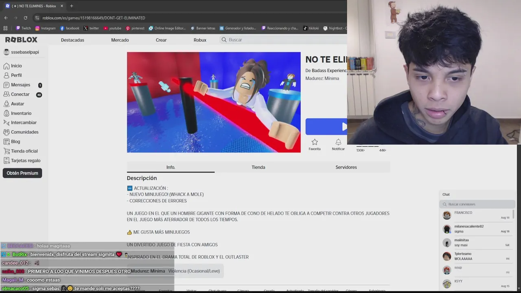The image size is (521, 293).
Task: Open the Avatar page from sidebar
Action: 14,104
